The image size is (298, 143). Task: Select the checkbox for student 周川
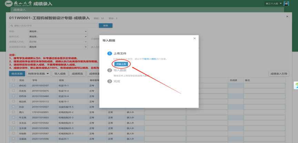point(13,112)
